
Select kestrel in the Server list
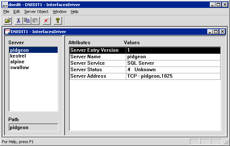point(34,56)
